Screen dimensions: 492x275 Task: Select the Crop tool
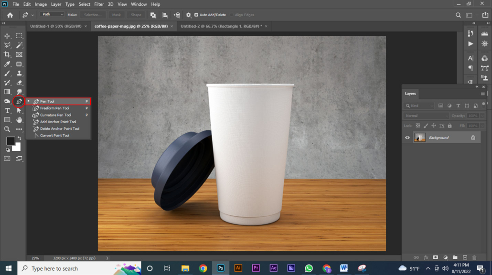(x=7, y=54)
